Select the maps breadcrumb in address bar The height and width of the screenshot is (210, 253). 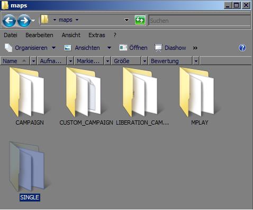[x=66, y=20]
